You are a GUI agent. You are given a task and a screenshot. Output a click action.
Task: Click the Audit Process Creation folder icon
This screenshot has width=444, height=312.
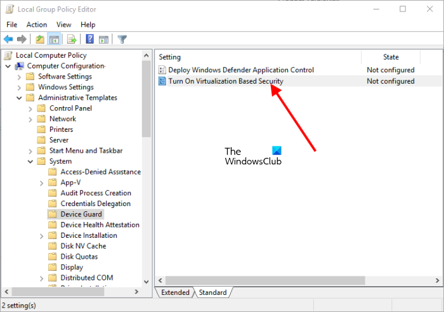[53, 193]
